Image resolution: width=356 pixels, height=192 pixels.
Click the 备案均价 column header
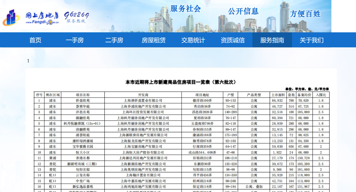304,95
